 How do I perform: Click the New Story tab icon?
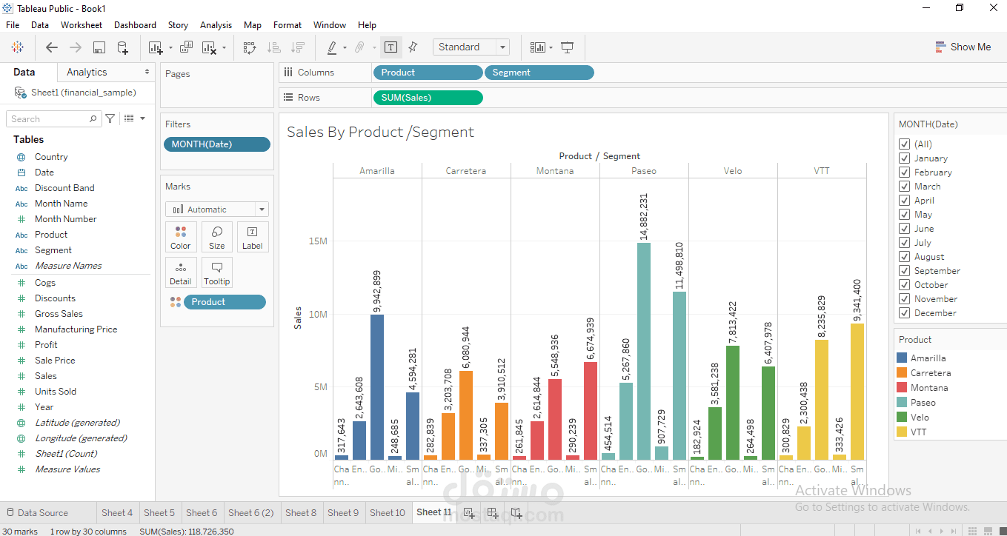click(x=516, y=512)
